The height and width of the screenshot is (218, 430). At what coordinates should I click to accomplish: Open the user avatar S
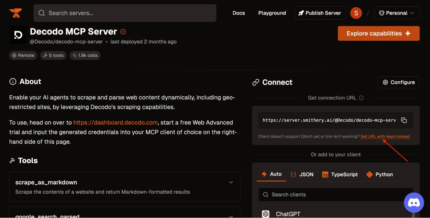click(x=356, y=13)
